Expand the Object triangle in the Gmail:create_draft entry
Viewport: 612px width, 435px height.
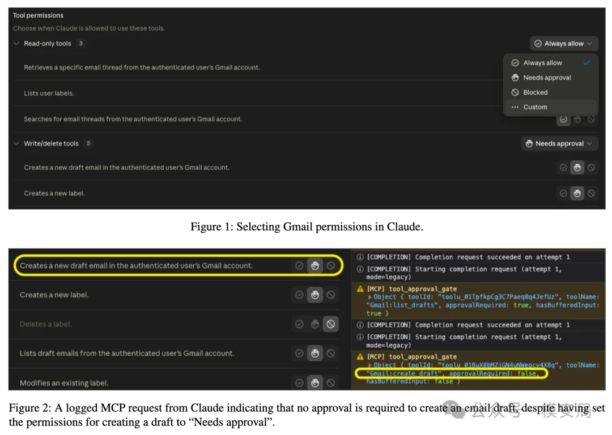tap(369, 365)
